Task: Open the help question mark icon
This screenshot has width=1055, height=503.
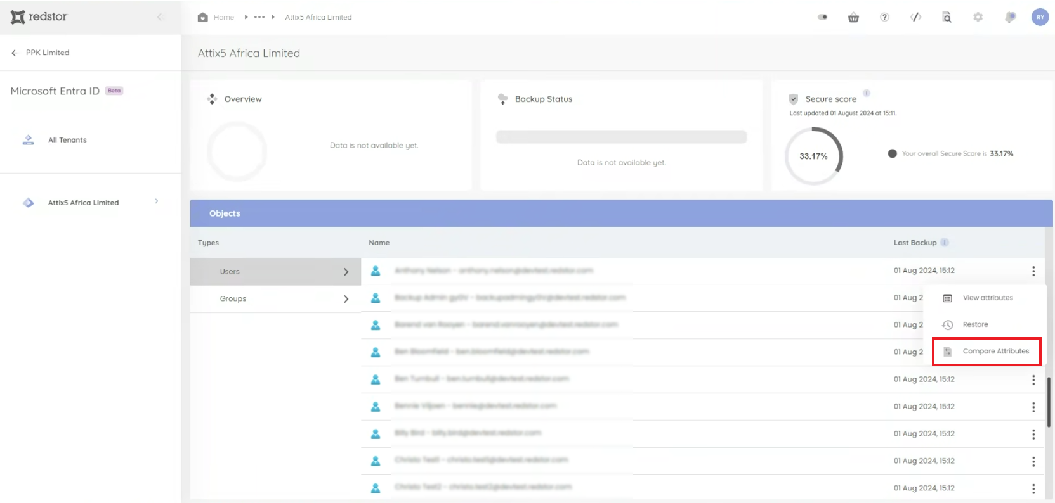Action: click(x=884, y=17)
